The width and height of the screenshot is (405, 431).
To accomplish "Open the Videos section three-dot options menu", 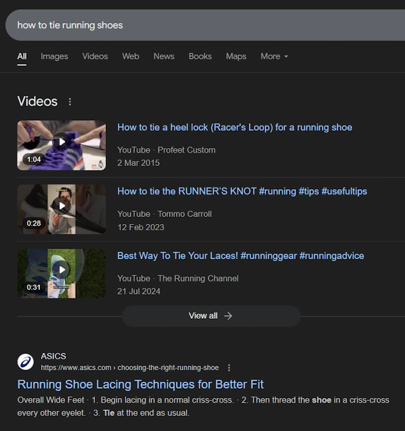I will click(x=70, y=102).
